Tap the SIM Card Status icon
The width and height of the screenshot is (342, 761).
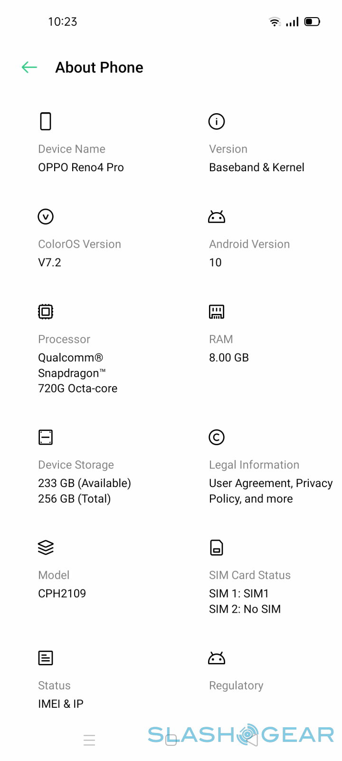pos(217,547)
